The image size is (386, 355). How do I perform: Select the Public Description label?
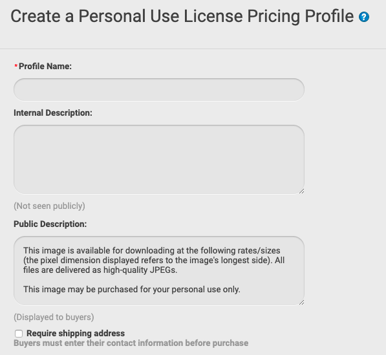click(x=50, y=224)
